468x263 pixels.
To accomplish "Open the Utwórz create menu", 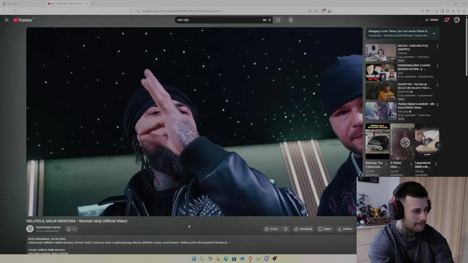I will tap(431, 20).
